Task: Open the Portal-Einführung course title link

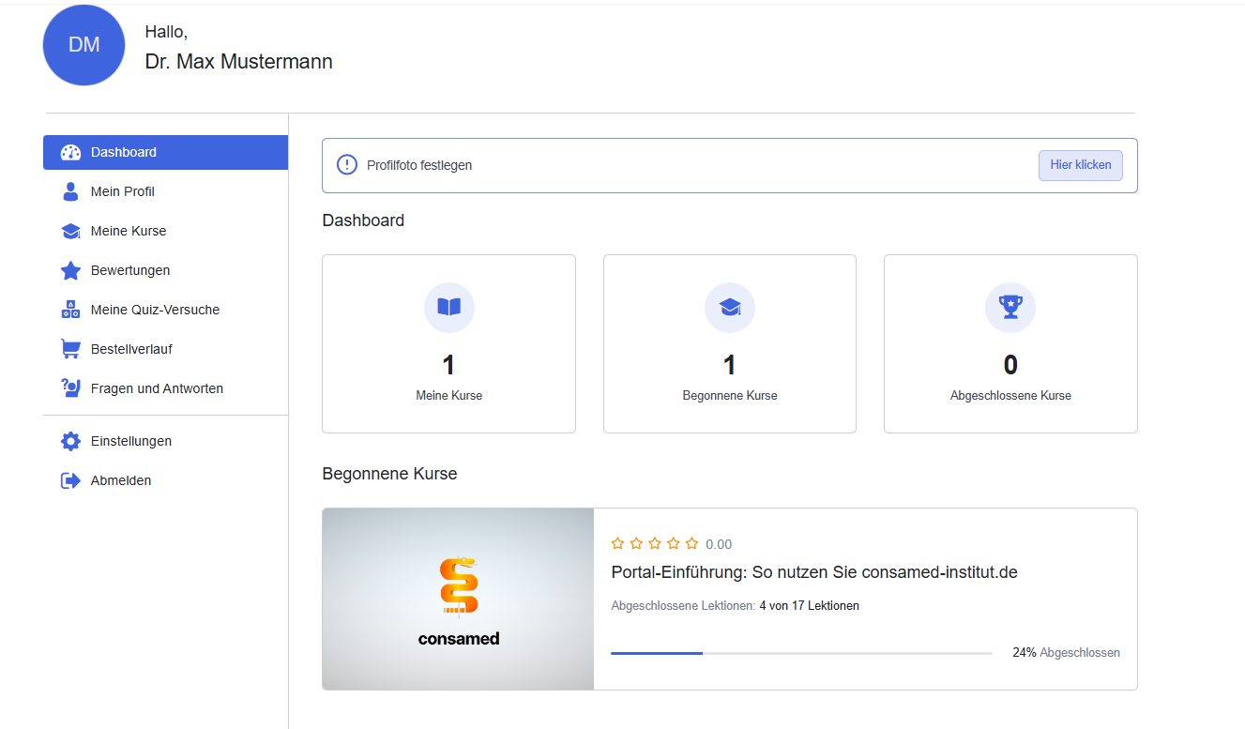Action: point(813,572)
